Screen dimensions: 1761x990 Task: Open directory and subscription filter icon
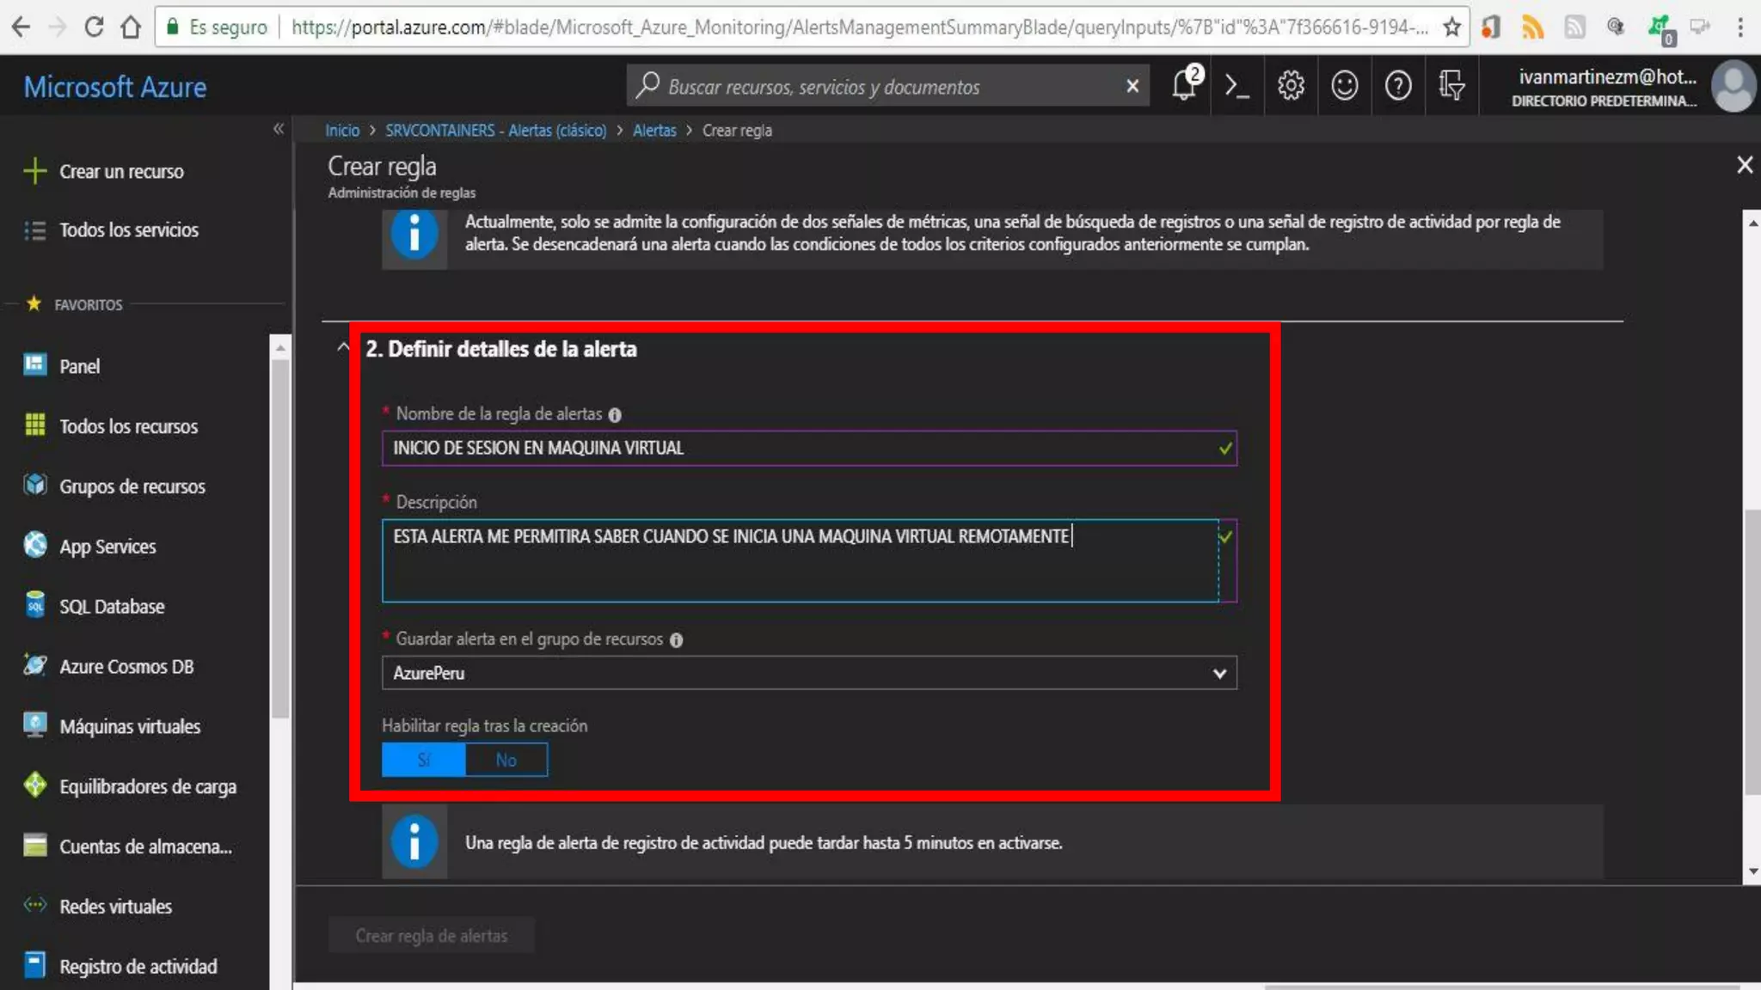tap(1451, 86)
